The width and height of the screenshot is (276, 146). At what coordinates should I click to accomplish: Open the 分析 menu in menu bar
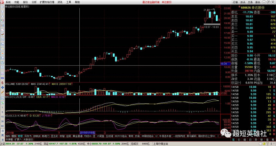tap(34, 2)
